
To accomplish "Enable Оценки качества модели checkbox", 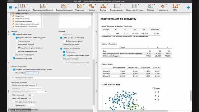I will (14, 55).
